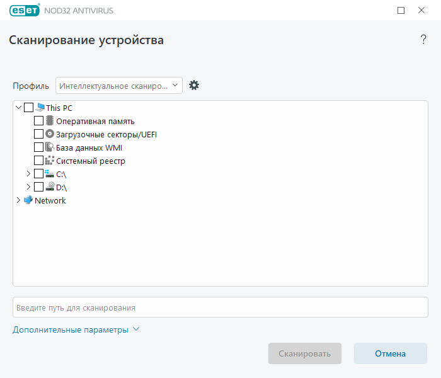Tick the Системный реестр checkbox

38,160
